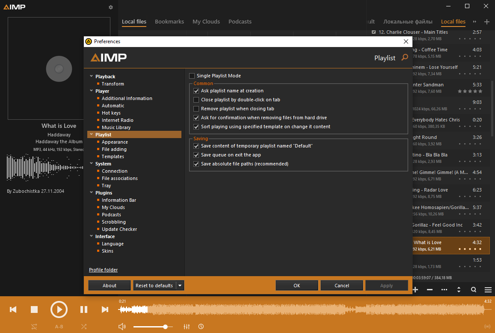Confirm preferences with OK
The width and height of the screenshot is (495, 333).
pos(297,286)
